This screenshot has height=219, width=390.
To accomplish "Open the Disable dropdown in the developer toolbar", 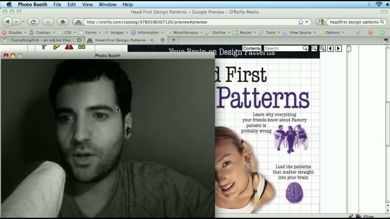I will click(14, 32).
